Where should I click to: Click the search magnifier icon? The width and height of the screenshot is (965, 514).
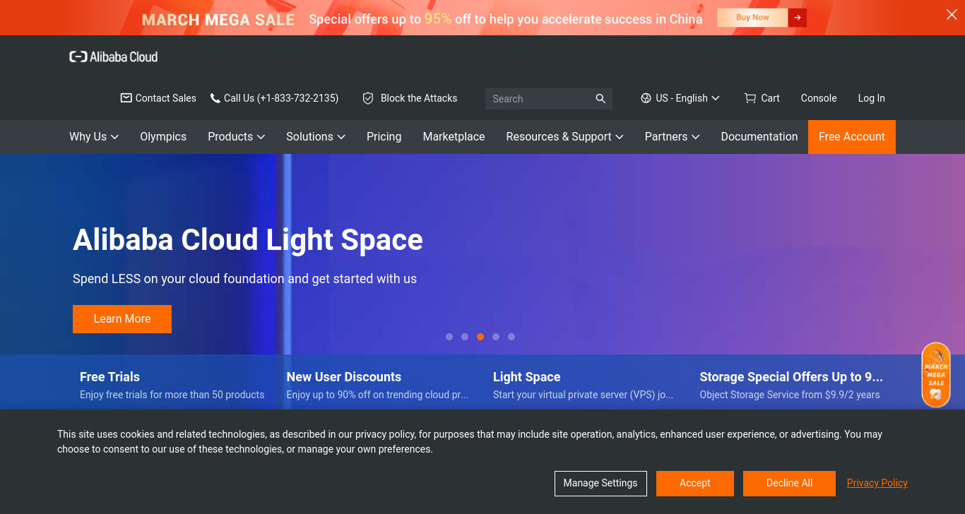pos(600,99)
